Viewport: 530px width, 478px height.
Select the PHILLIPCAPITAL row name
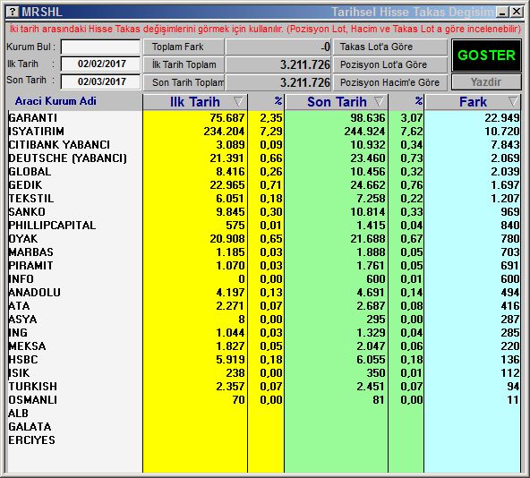click(52, 226)
